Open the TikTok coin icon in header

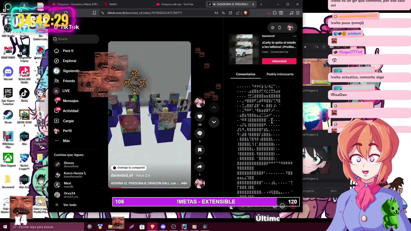[273, 28]
